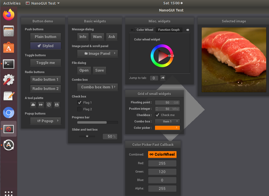Click the Warn message dialog button
The width and height of the screenshot is (269, 196).
tap(97, 37)
